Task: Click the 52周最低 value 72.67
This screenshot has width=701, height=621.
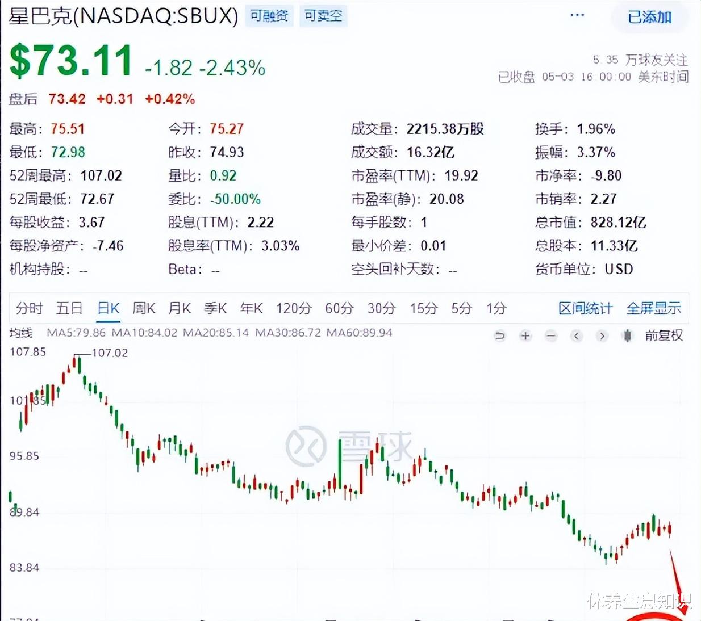Action: (97, 199)
